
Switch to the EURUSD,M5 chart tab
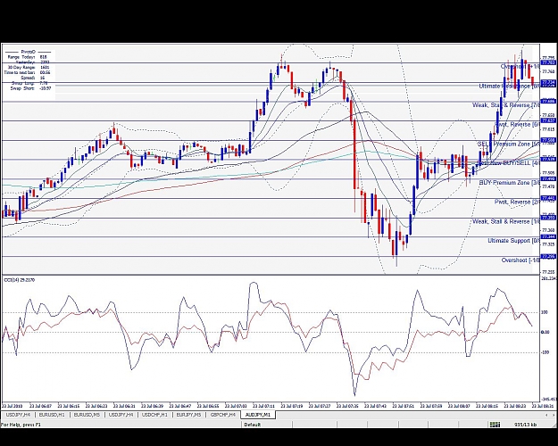point(87,415)
